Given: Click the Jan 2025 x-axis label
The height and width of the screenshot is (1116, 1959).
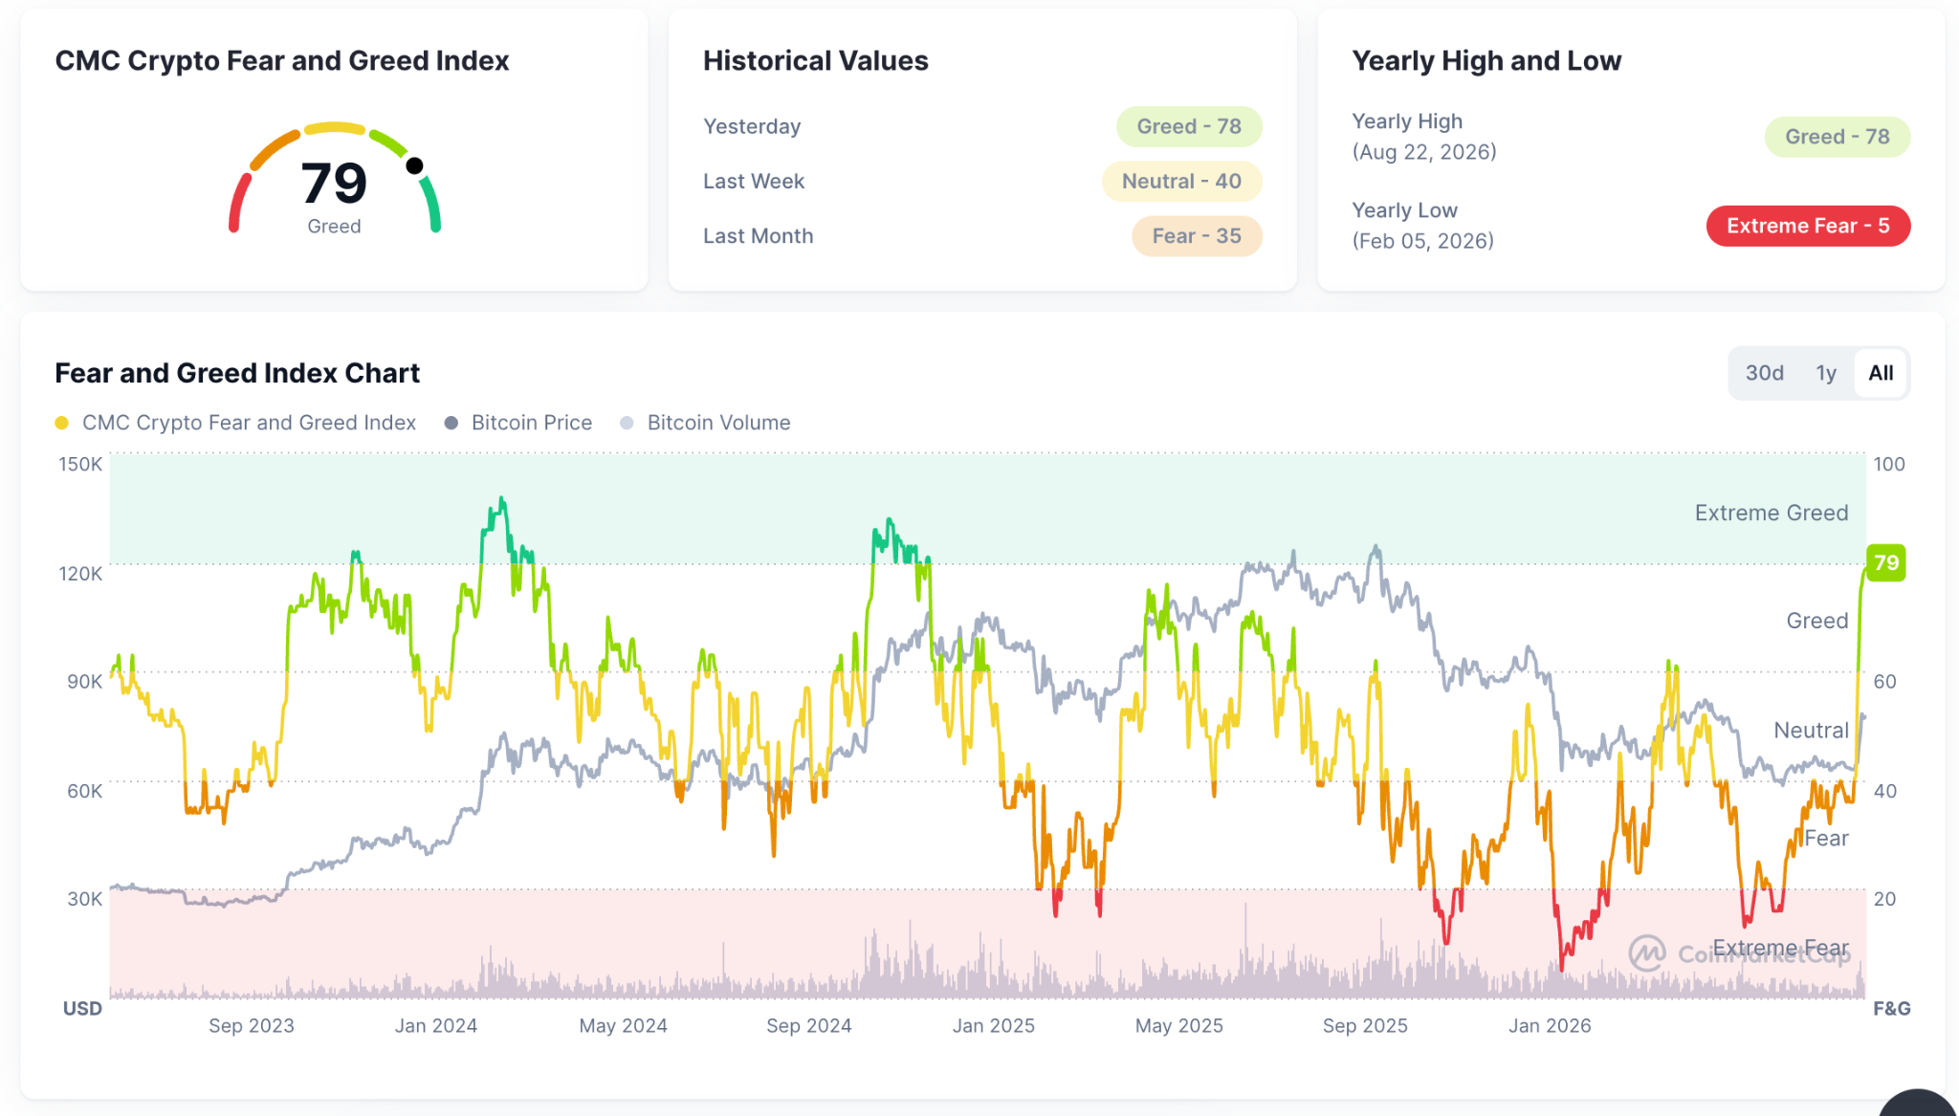Looking at the screenshot, I should pyautogui.click(x=994, y=1025).
